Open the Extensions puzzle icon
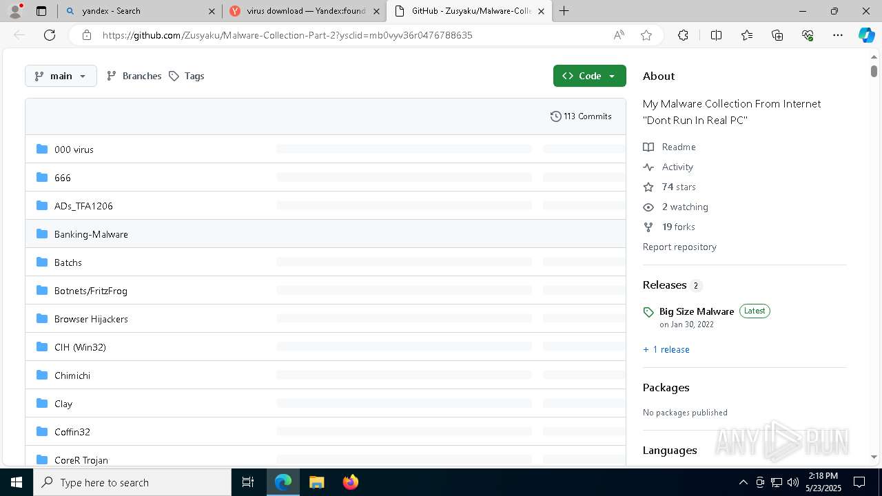The height and width of the screenshot is (496, 882). tap(683, 35)
